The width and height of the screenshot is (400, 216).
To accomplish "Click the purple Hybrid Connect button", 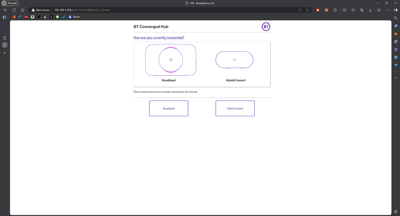I will click(x=235, y=108).
